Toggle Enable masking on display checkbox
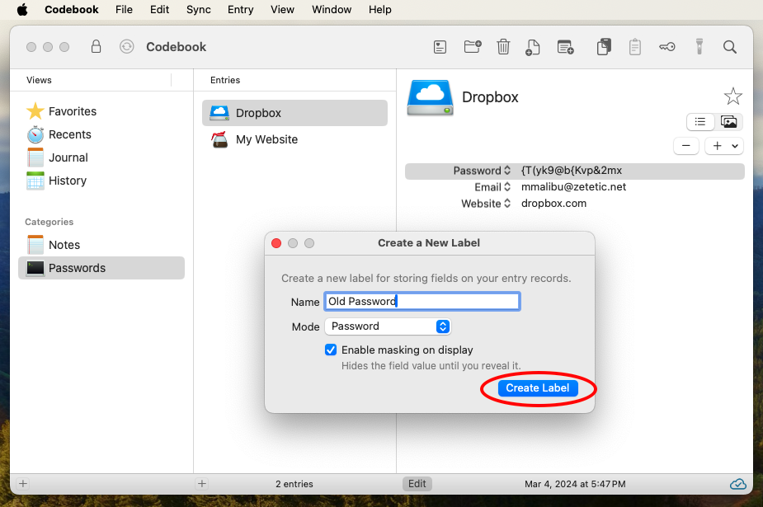Viewport: 763px width, 507px height. point(331,350)
